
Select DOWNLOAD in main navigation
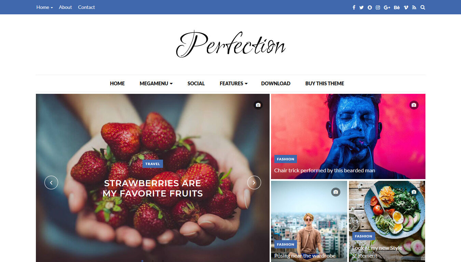pos(276,83)
